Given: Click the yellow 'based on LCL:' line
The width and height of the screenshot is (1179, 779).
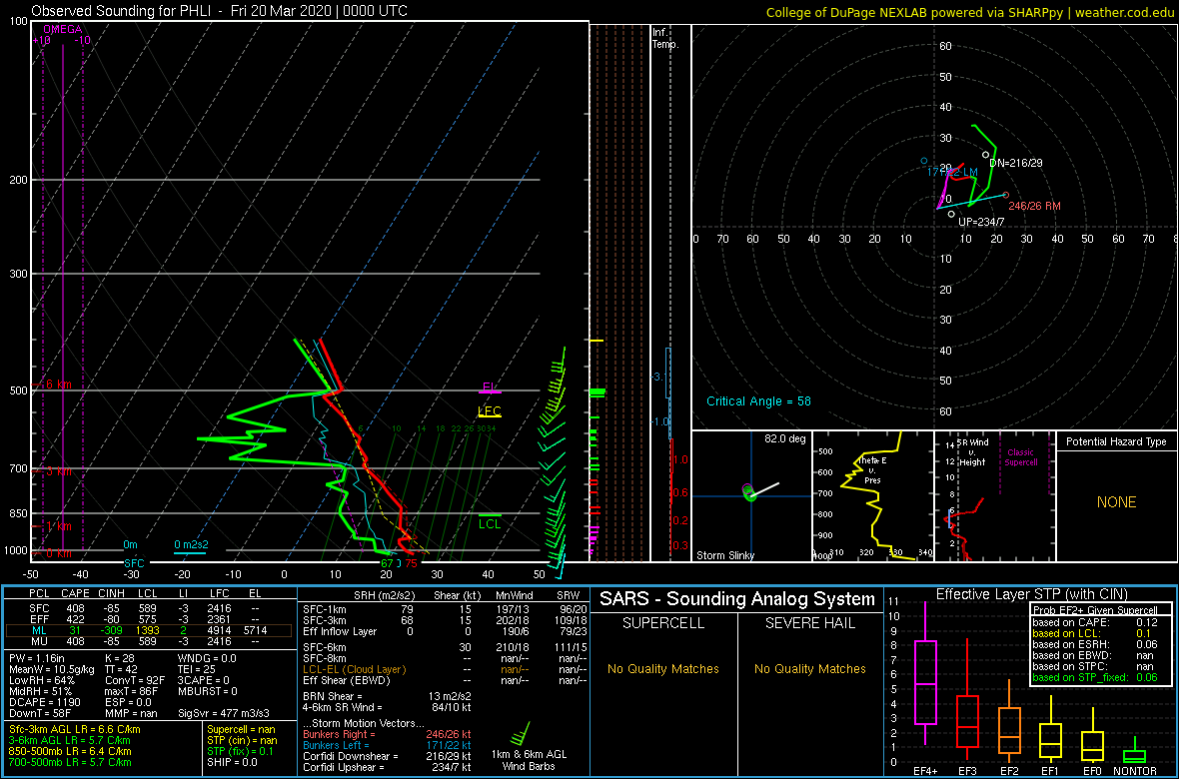Looking at the screenshot, I should point(1095,634).
